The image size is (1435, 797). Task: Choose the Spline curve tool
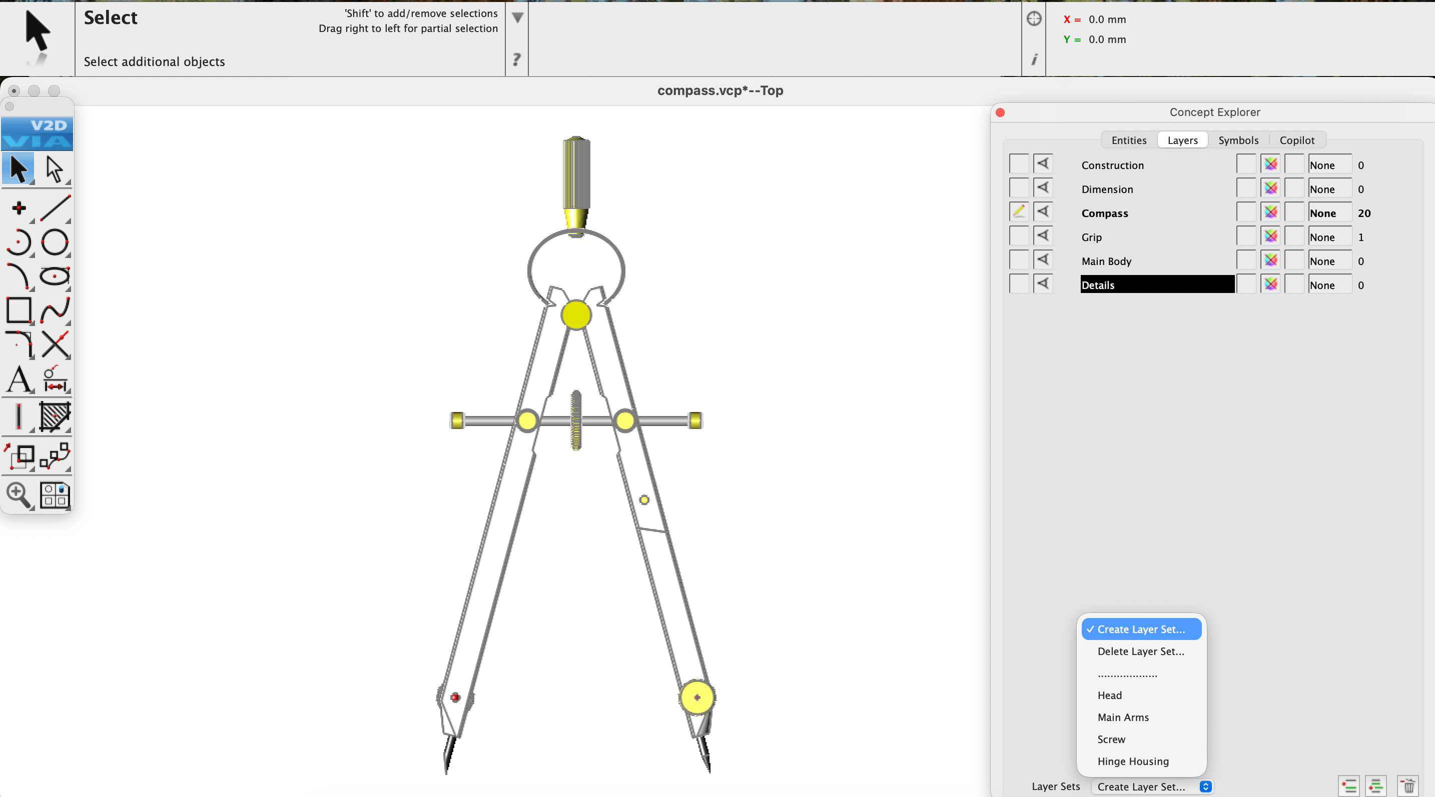[x=55, y=310]
